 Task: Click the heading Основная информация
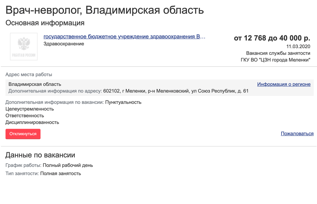[45, 23]
